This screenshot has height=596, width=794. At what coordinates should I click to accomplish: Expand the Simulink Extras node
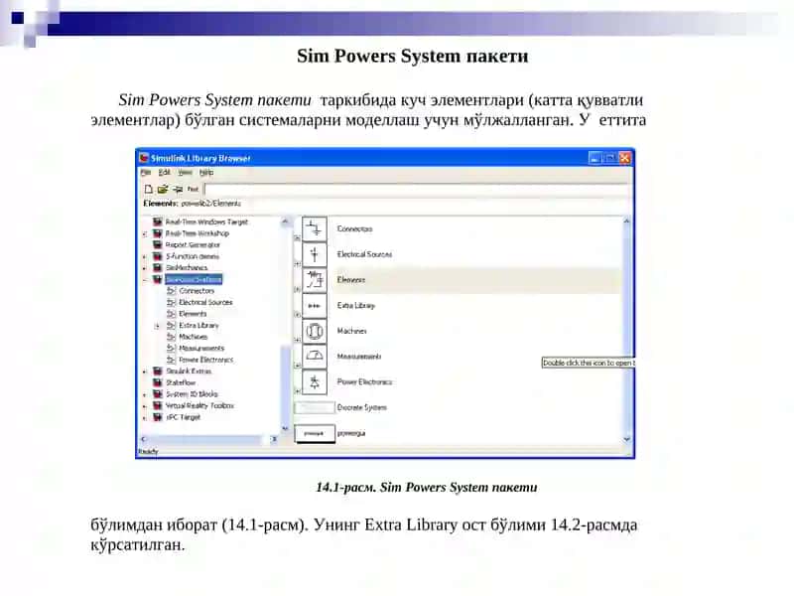[x=145, y=372]
